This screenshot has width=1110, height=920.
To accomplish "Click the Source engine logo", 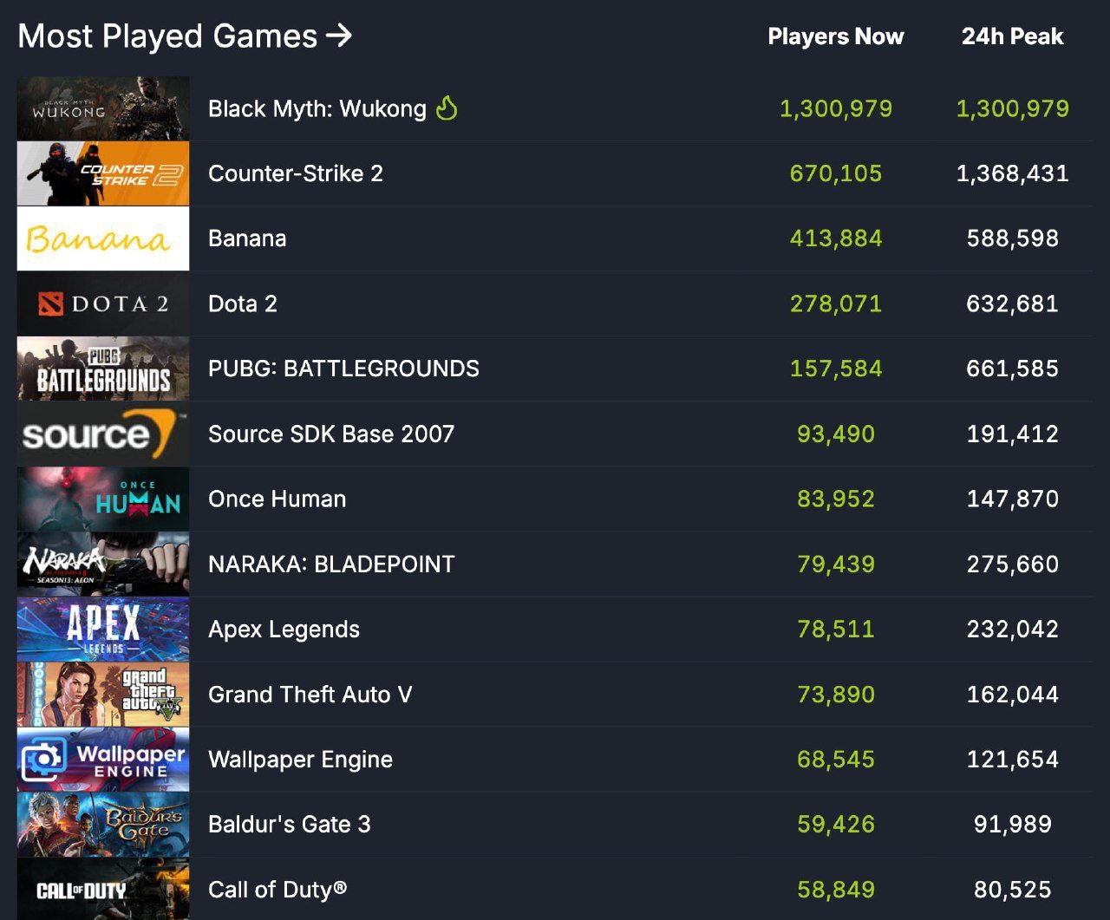I will click(x=103, y=434).
